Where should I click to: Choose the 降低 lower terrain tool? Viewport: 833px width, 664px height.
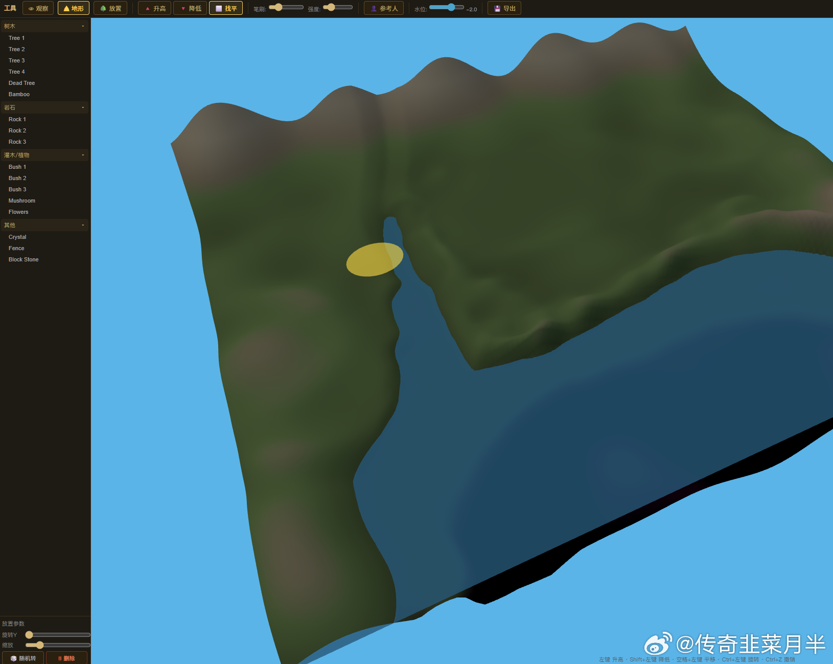point(190,8)
